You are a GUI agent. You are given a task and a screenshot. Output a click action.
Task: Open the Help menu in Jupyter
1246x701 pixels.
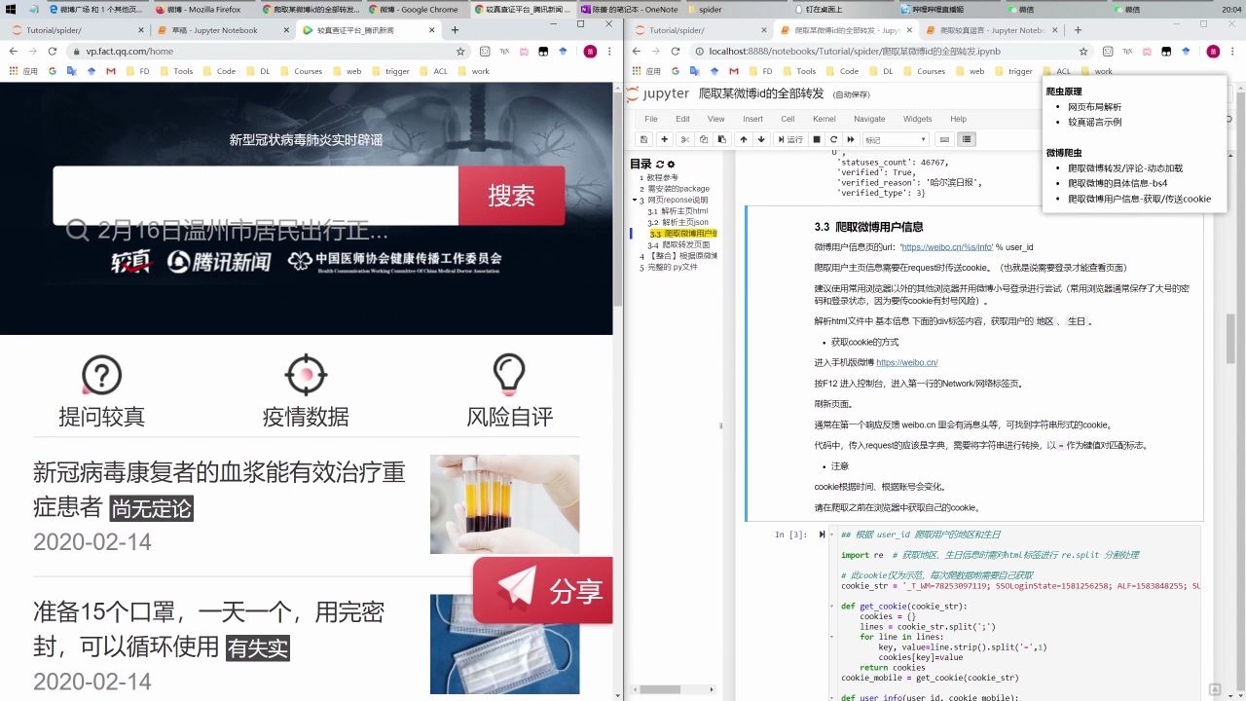click(x=958, y=119)
